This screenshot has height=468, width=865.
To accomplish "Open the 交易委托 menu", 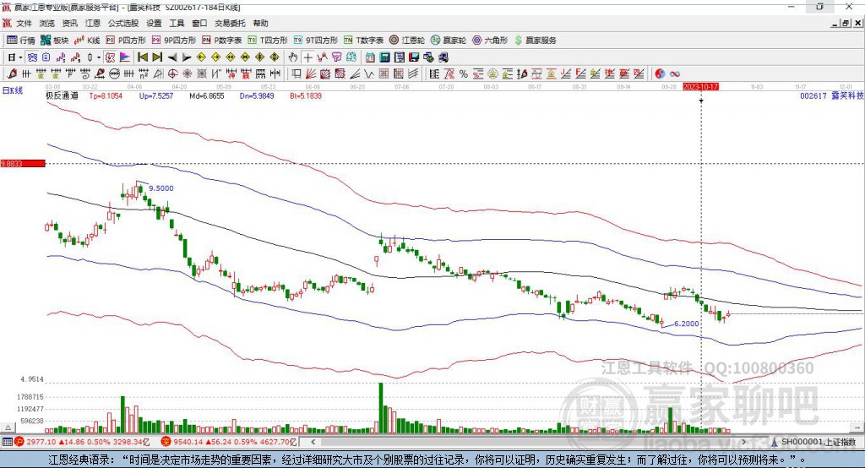I will 230,23.
